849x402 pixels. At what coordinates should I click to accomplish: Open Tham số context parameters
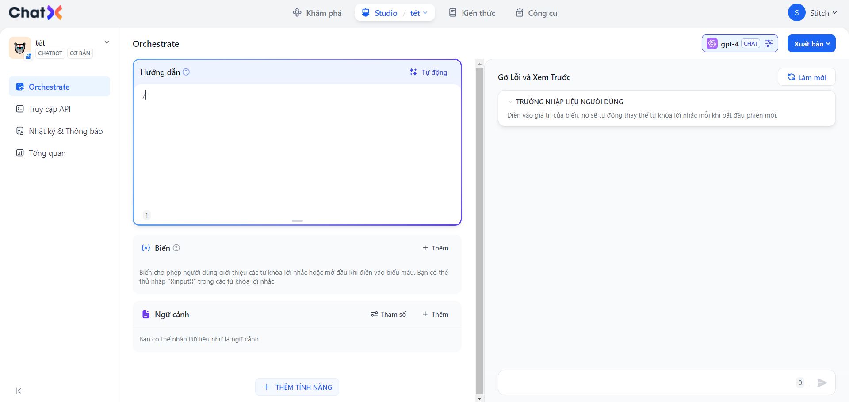pos(388,314)
